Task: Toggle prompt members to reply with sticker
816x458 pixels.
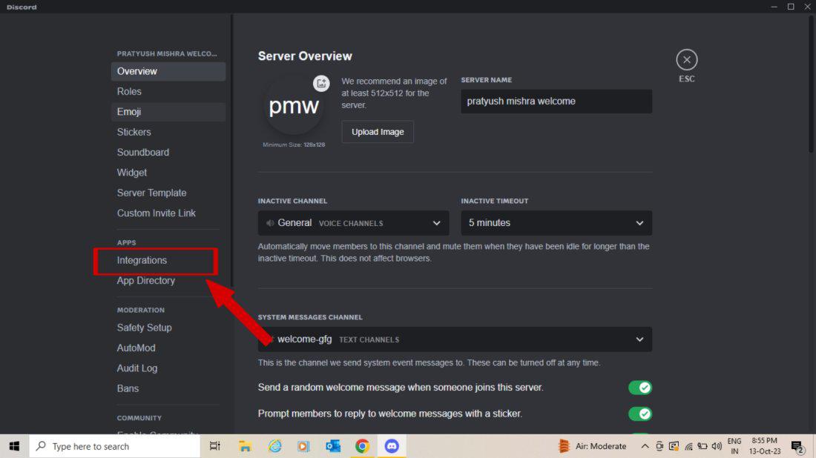Action: (639, 414)
